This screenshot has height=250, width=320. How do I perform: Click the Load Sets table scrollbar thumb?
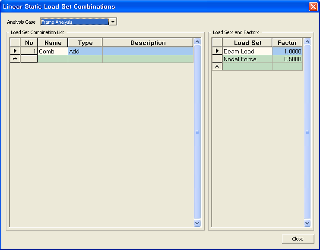[307, 132]
